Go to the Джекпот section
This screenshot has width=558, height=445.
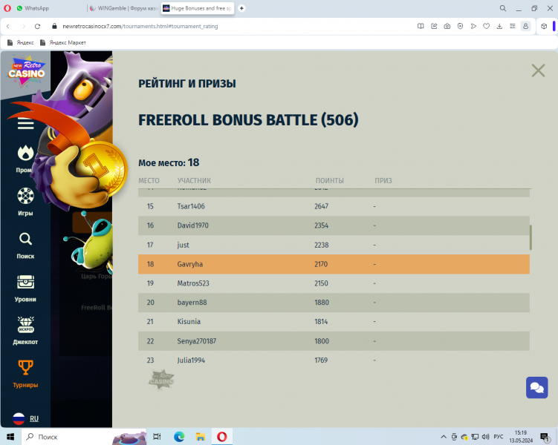(25, 330)
